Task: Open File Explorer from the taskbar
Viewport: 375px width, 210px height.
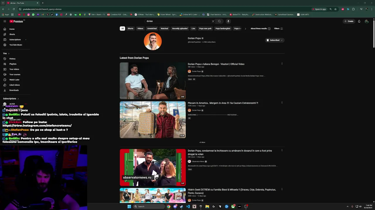Action: pos(207,206)
